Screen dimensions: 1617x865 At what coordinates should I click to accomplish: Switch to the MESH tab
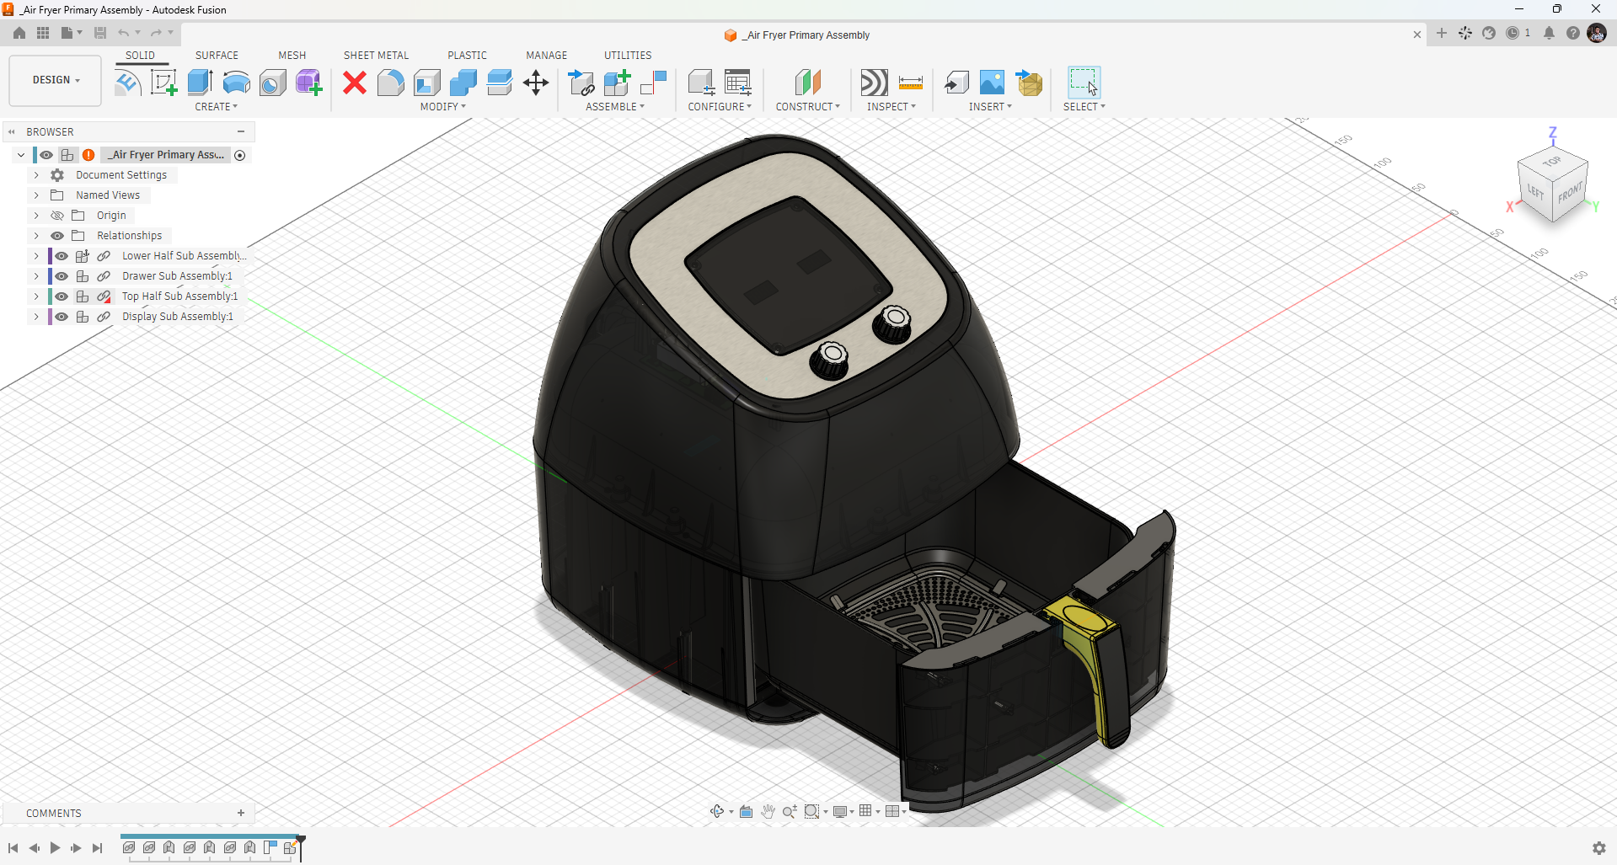coord(292,56)
